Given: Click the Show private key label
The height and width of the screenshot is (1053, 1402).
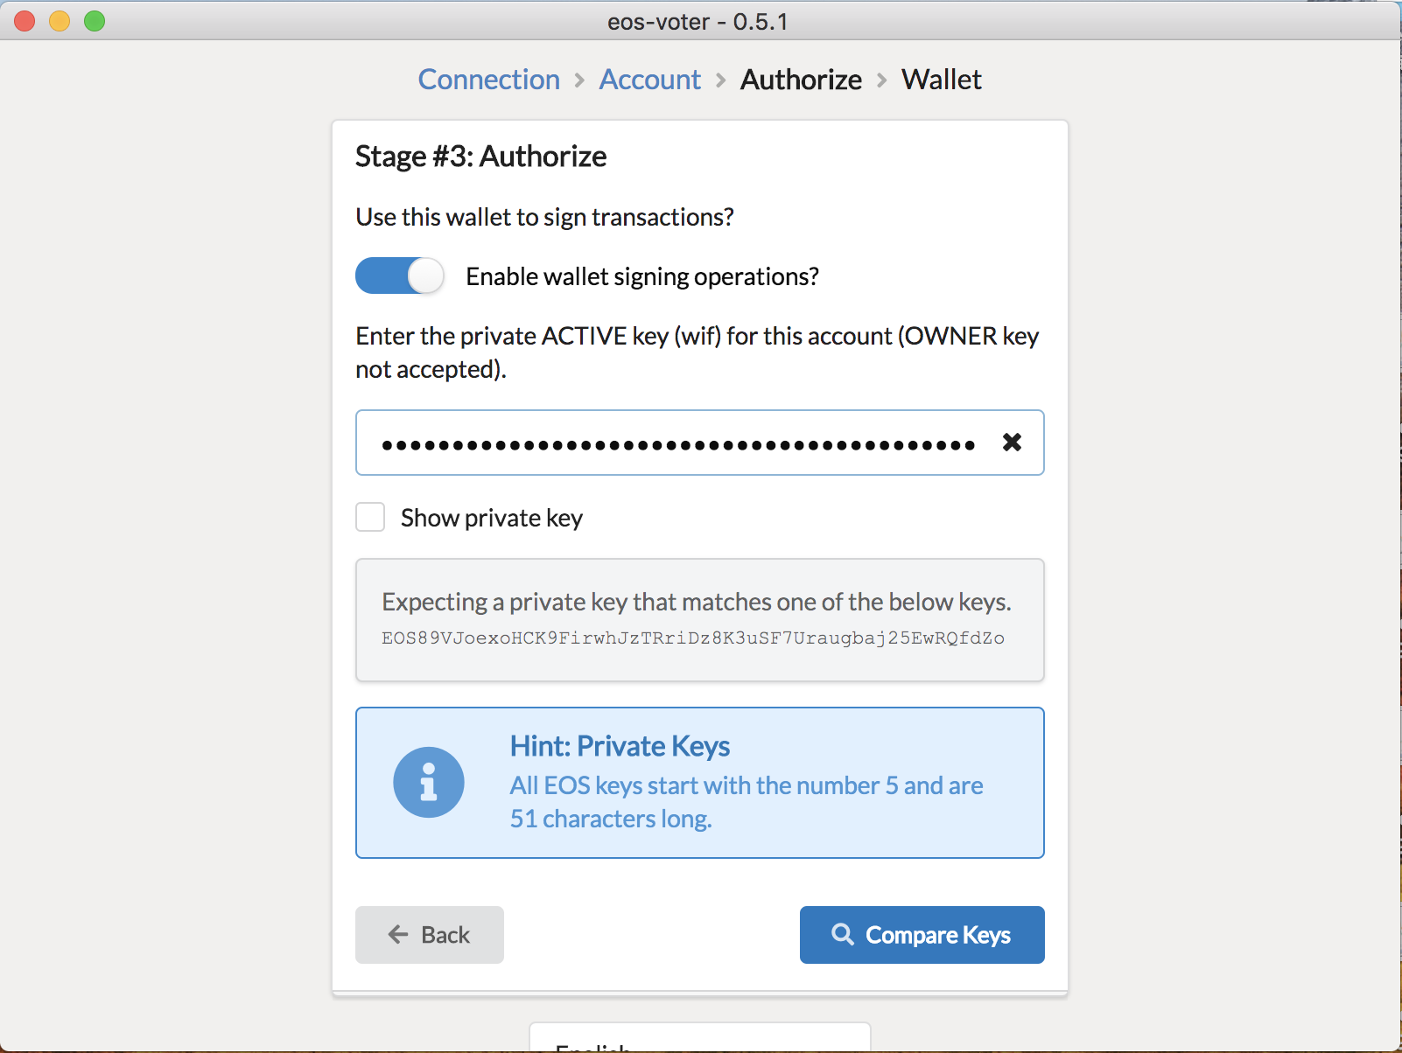Looking at the screenshot, I should [x=492, y=519].
